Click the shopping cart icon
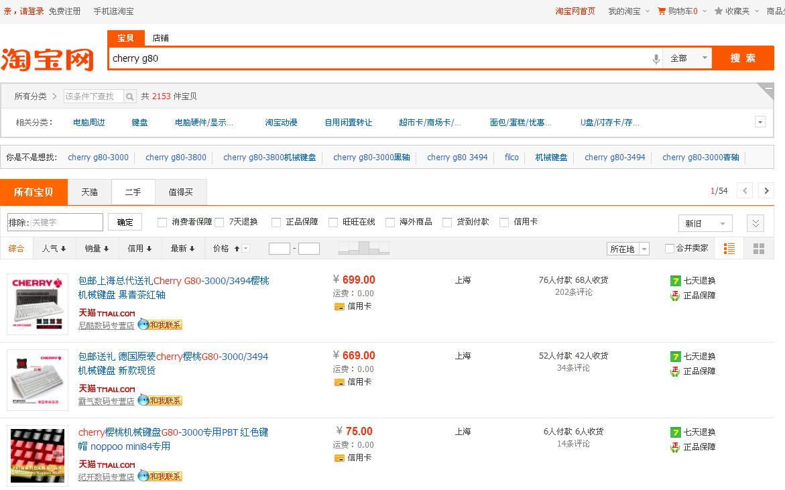785x490 pixels. (x=662, y=11)
